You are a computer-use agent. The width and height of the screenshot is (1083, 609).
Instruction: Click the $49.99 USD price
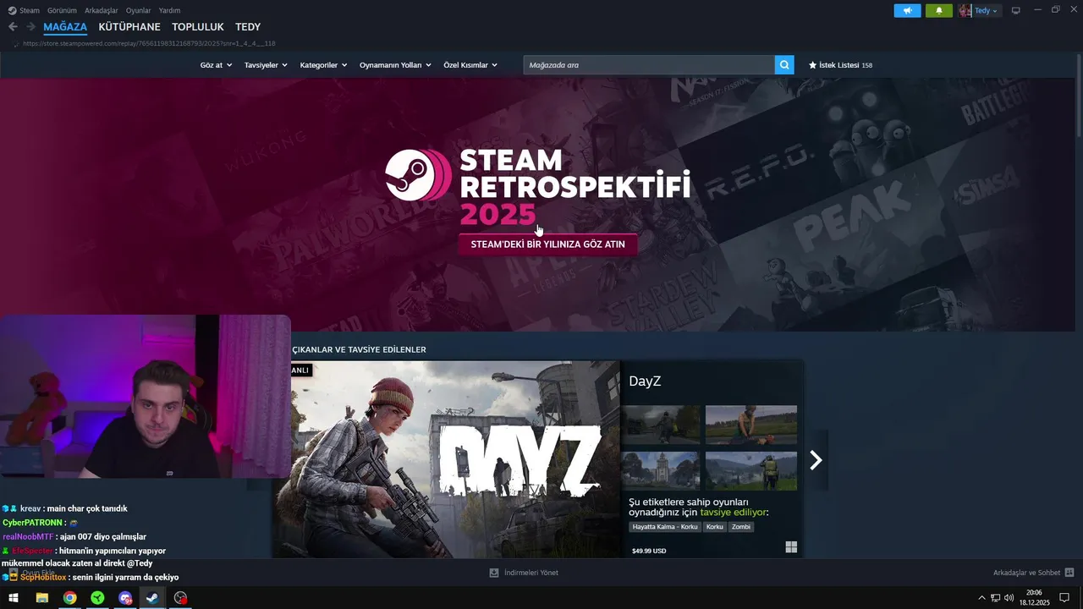point(649,551)
